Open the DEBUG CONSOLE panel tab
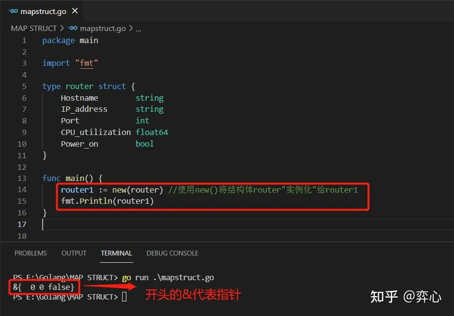This screenshot has height=316, width=454. coord(172,253)
